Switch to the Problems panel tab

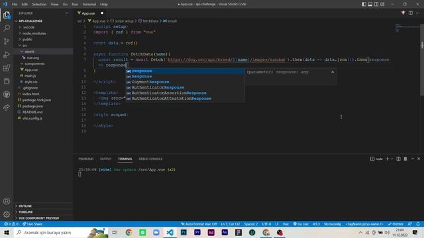86,159
